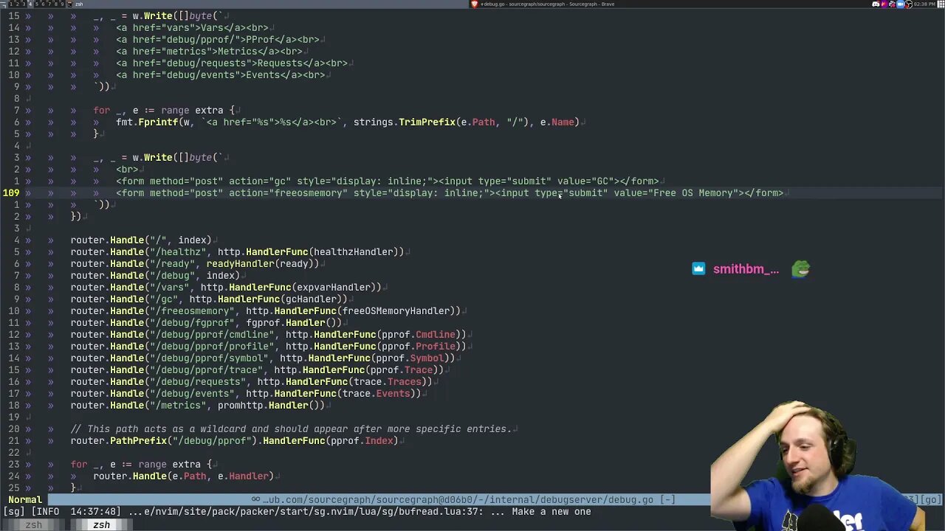945x531 pixels.
Task: Click pprof.Trace identifier
Action: [x=402, y=369]
